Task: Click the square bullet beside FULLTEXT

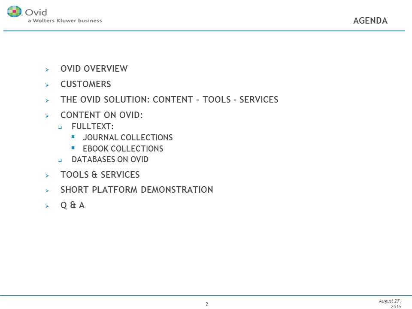Action: coord(60,127)
